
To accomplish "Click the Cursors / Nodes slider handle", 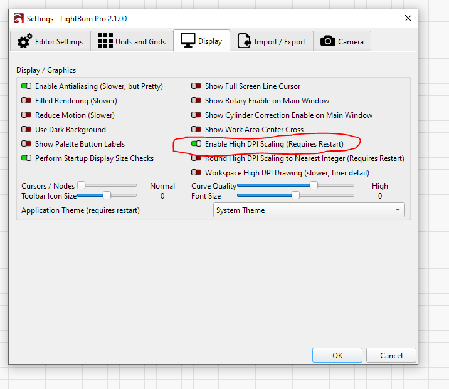I will click(82, 185).
